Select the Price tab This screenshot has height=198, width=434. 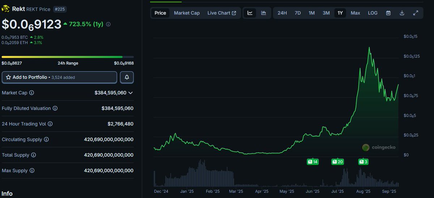160,13
